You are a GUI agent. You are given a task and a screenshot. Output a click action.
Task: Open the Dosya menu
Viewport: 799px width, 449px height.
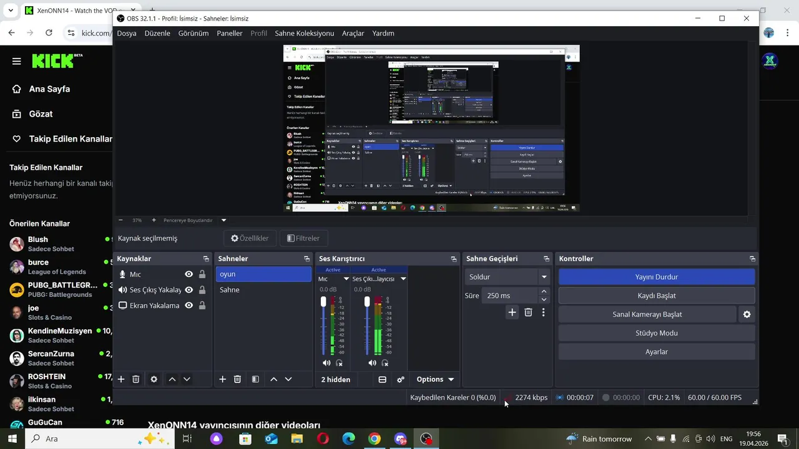point(127,33)
